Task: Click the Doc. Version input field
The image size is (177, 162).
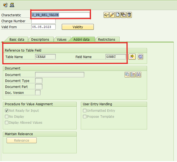Action: click(x=38, y=93)
